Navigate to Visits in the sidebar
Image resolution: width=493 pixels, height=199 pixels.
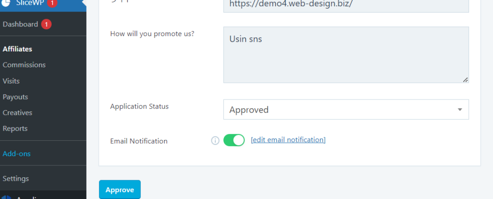pos(11,81)
